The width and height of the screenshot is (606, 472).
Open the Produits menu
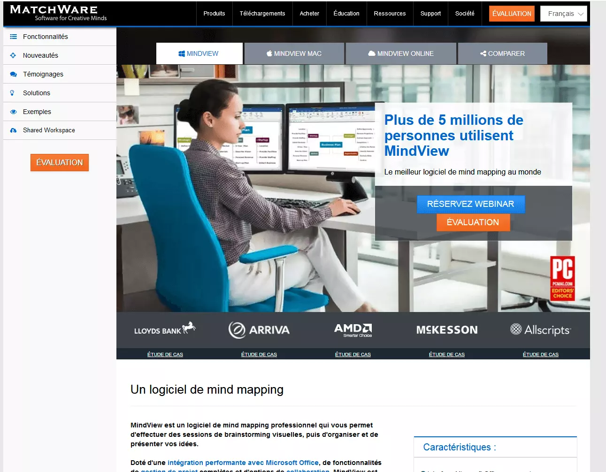point(214,14)
